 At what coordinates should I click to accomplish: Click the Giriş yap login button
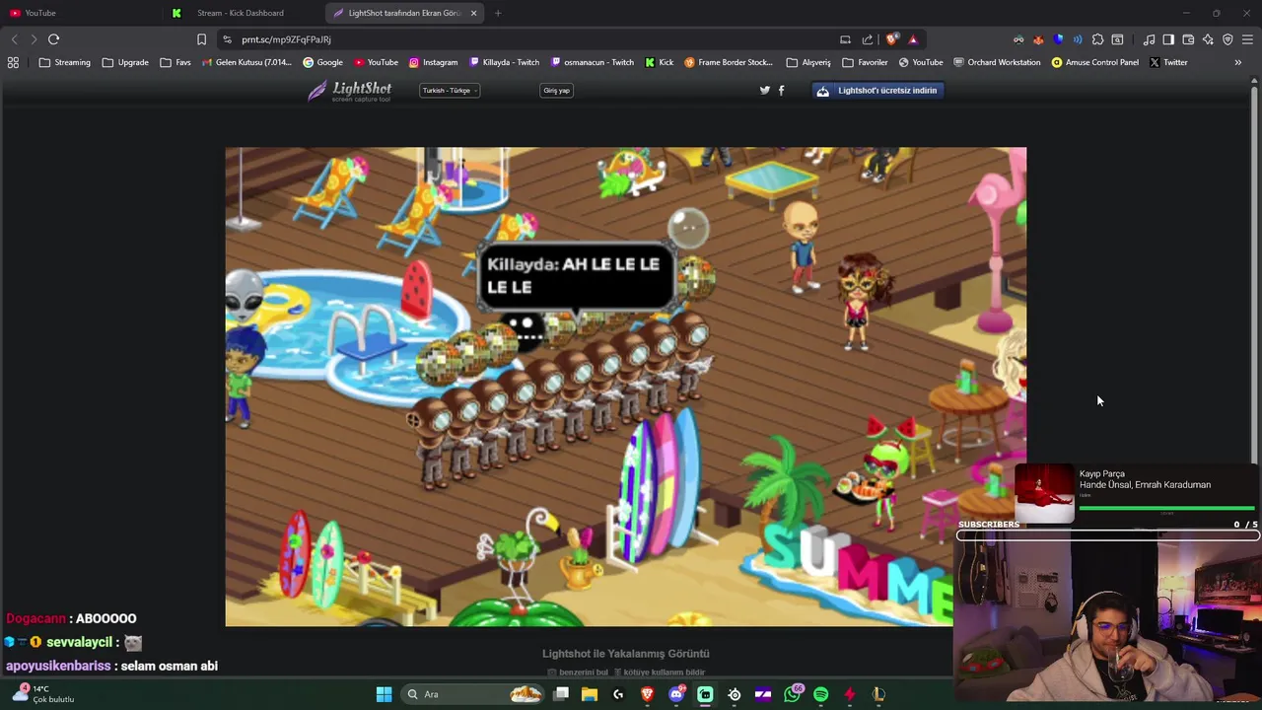tap(556, 90)
